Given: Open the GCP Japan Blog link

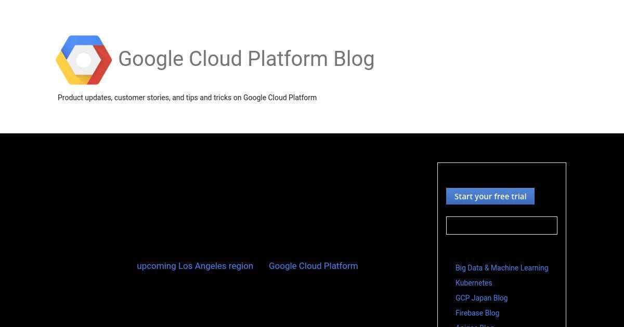Looking at the screenshot, I should click(482, 298).
